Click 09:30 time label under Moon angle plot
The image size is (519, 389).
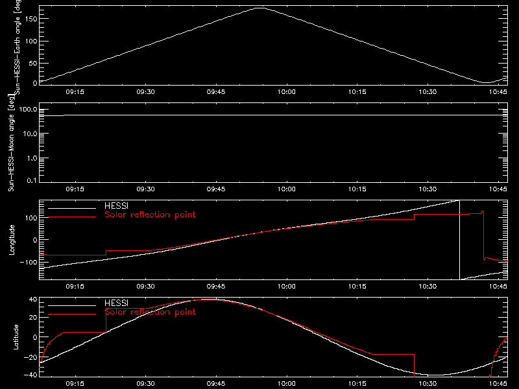(145, 189)
